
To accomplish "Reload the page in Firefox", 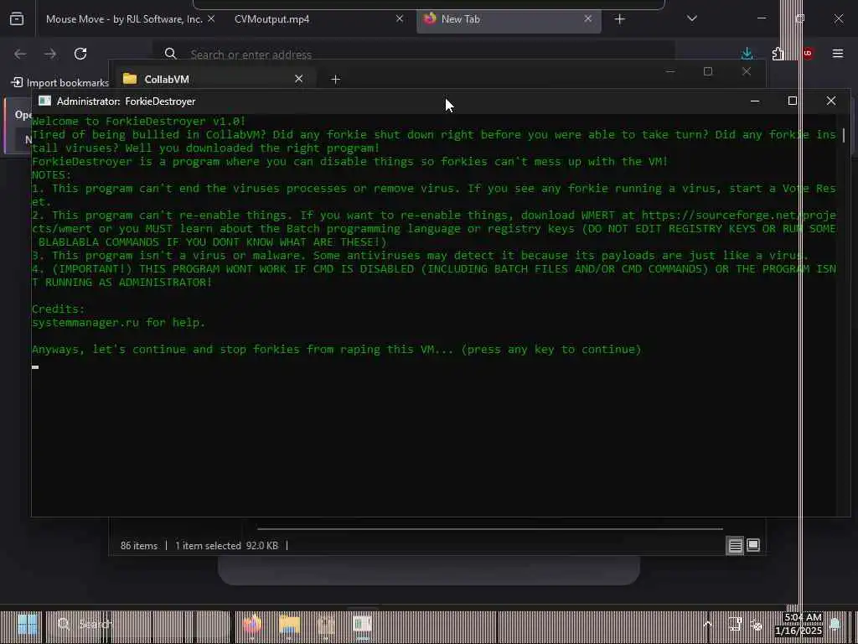I will click(x=80, y=54).
